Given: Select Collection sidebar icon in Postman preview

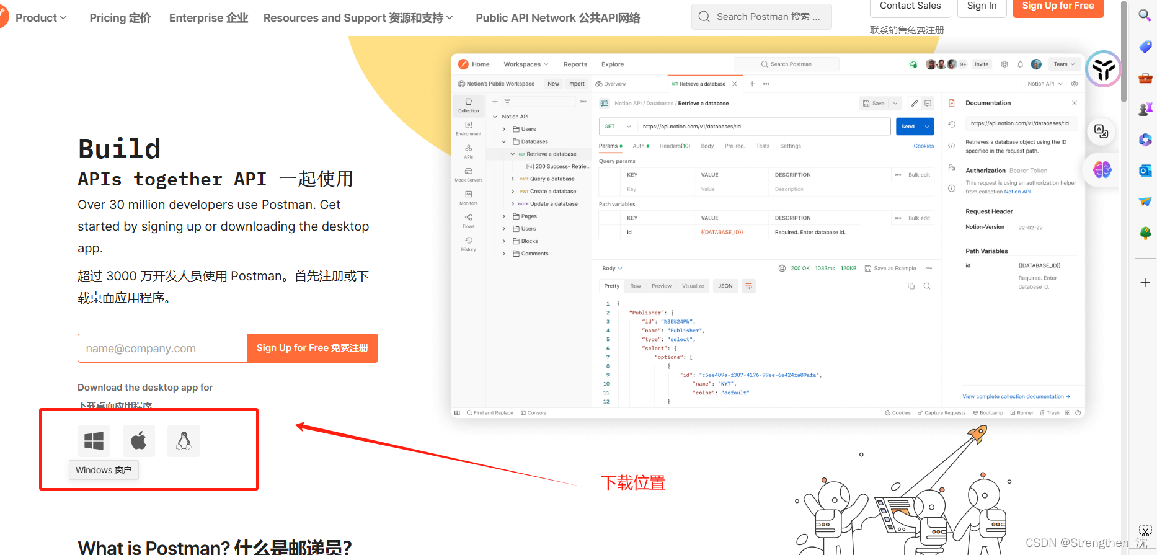Looking at the screenshot, I should pyautogui.click(x=469, y=105).
